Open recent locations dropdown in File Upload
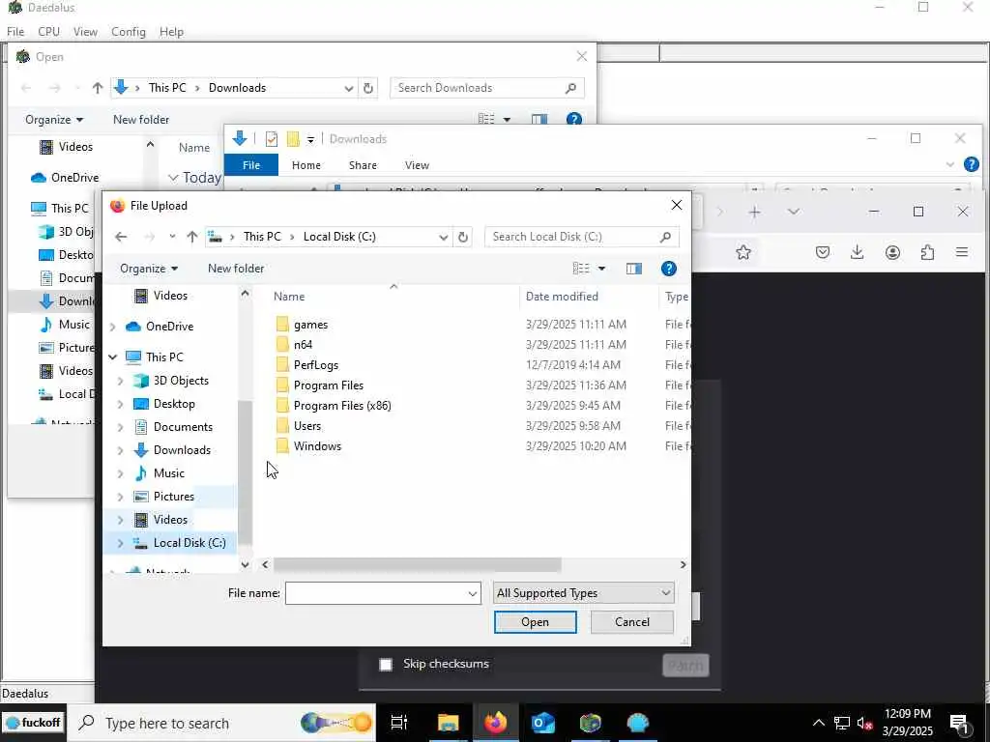The height and width of the screenshot is (742, 990). pos(172,237)
